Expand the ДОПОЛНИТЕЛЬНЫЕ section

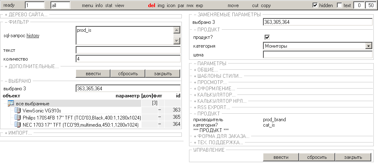click(x=31, y=66)
